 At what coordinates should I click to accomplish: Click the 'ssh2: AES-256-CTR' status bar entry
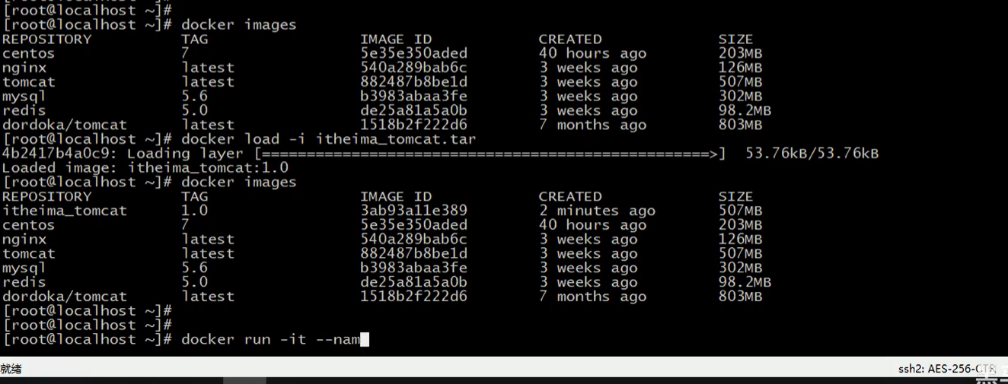[x=947, y=369]
